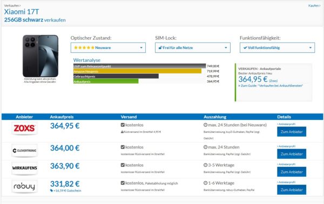Image resolution: width=324 pixels, height=204 pixels.
Task: Click the clock icon beside max. 24 Stunden (bei Neuware)
Action: coord(205,125)
